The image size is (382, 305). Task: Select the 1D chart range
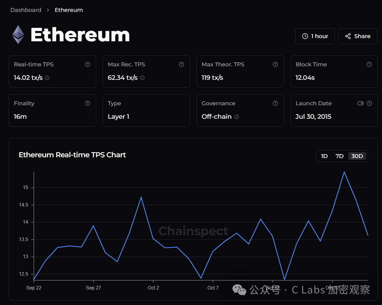(324, 156)
